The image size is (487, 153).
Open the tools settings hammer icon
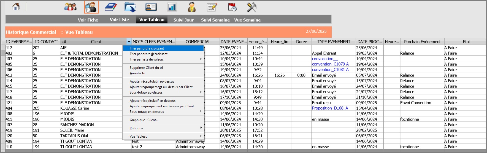click(251, 7)
